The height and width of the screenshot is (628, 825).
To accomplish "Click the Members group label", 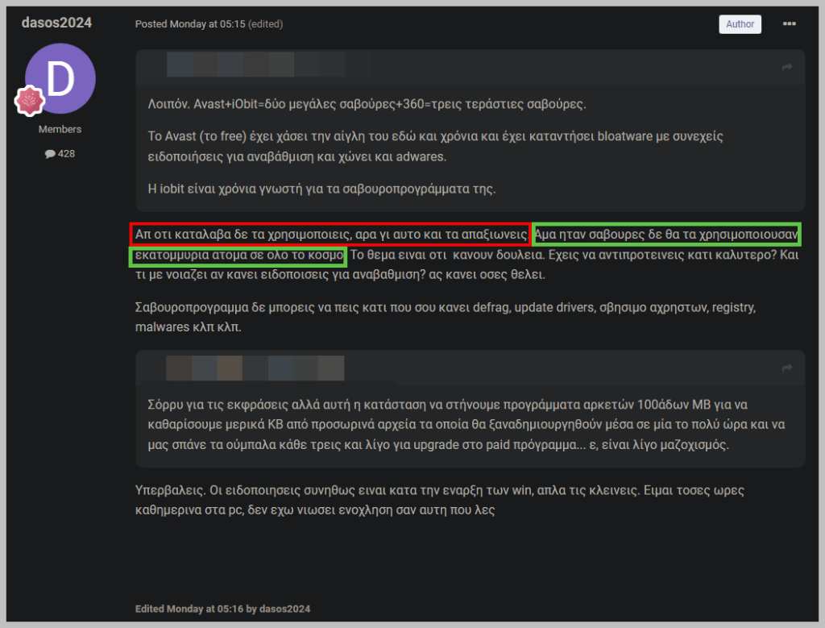I will 60,130.
